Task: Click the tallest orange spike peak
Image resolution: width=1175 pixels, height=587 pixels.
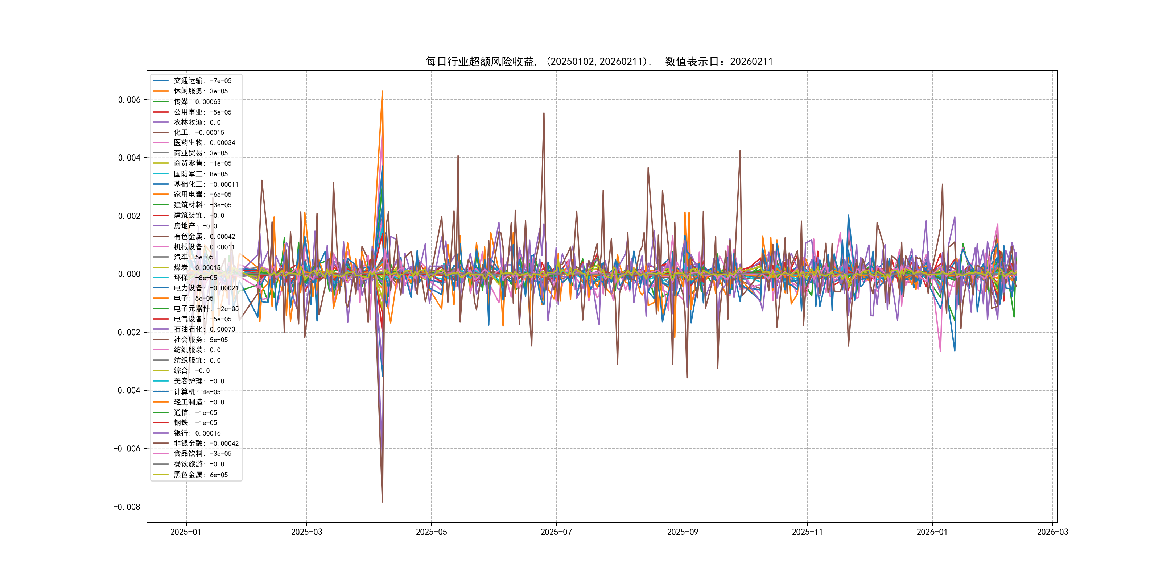Action: coord(382,92)
